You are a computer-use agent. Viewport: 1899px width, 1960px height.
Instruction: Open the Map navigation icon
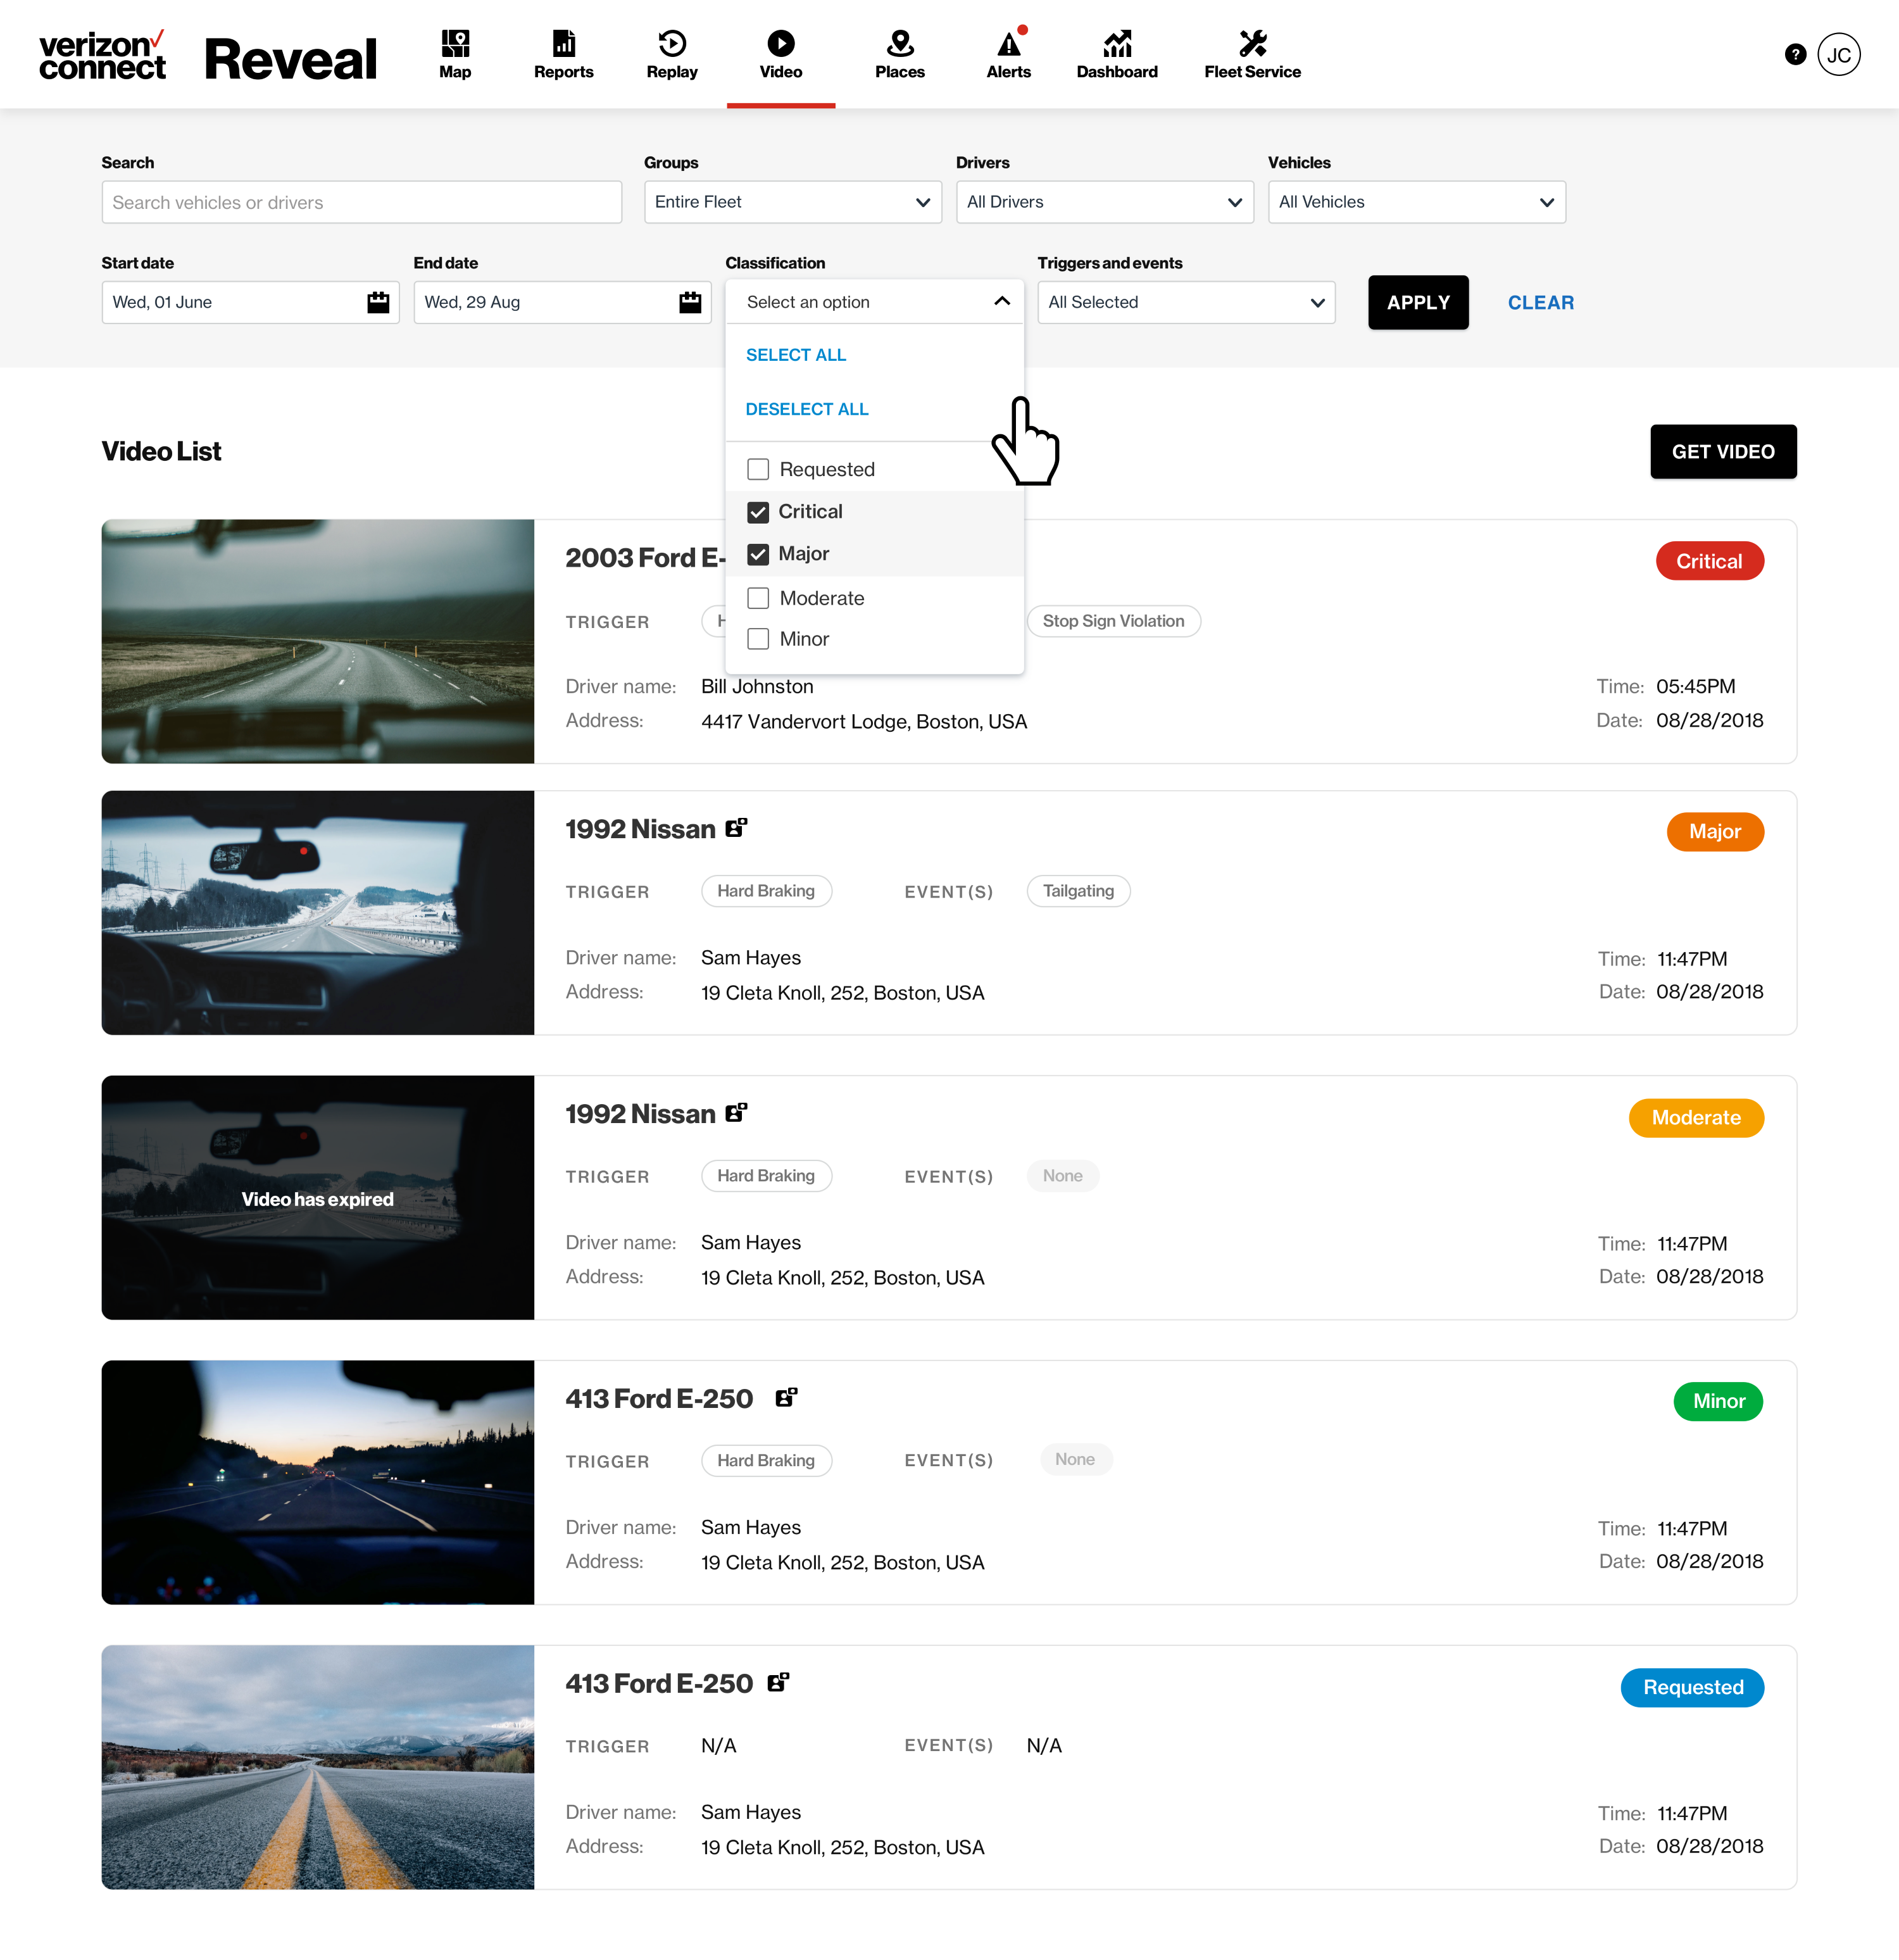[455, 54]
